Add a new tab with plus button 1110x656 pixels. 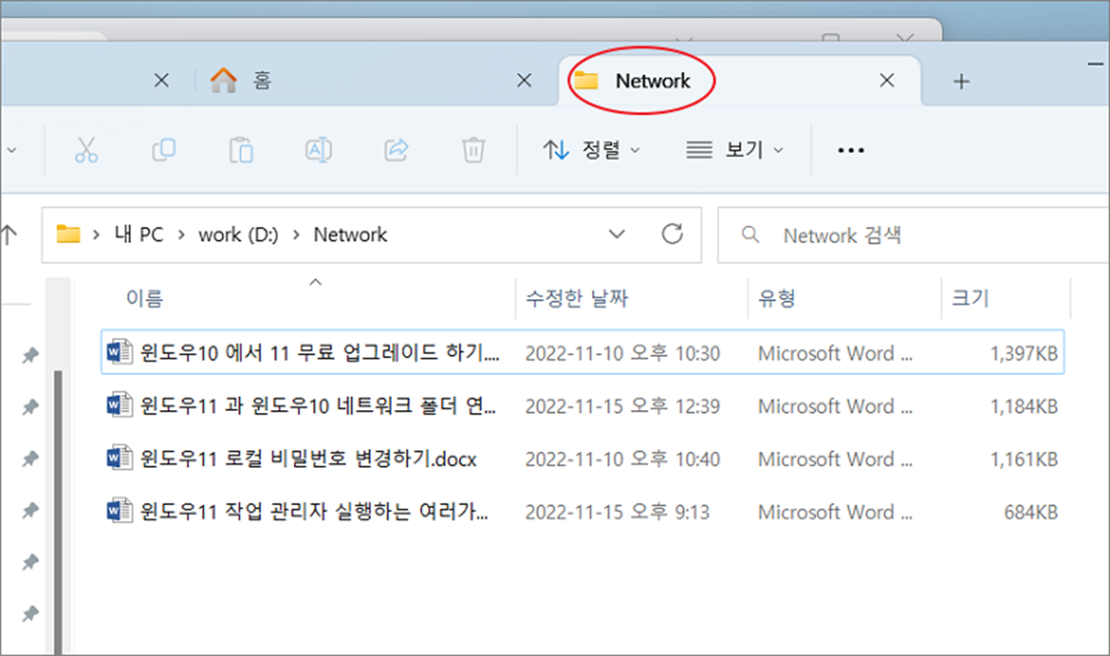pyautogui.click(x=961, y=82)
